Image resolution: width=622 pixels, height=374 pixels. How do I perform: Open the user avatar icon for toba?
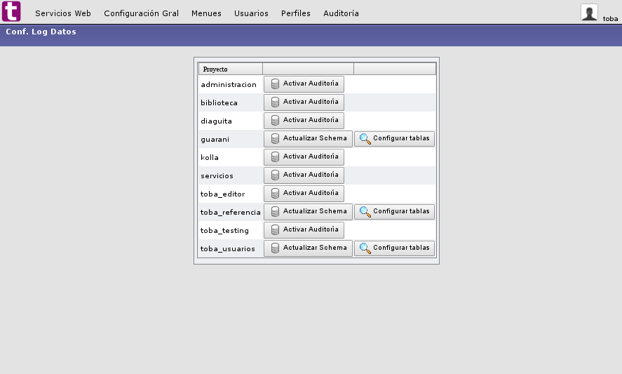coord(589,13)
